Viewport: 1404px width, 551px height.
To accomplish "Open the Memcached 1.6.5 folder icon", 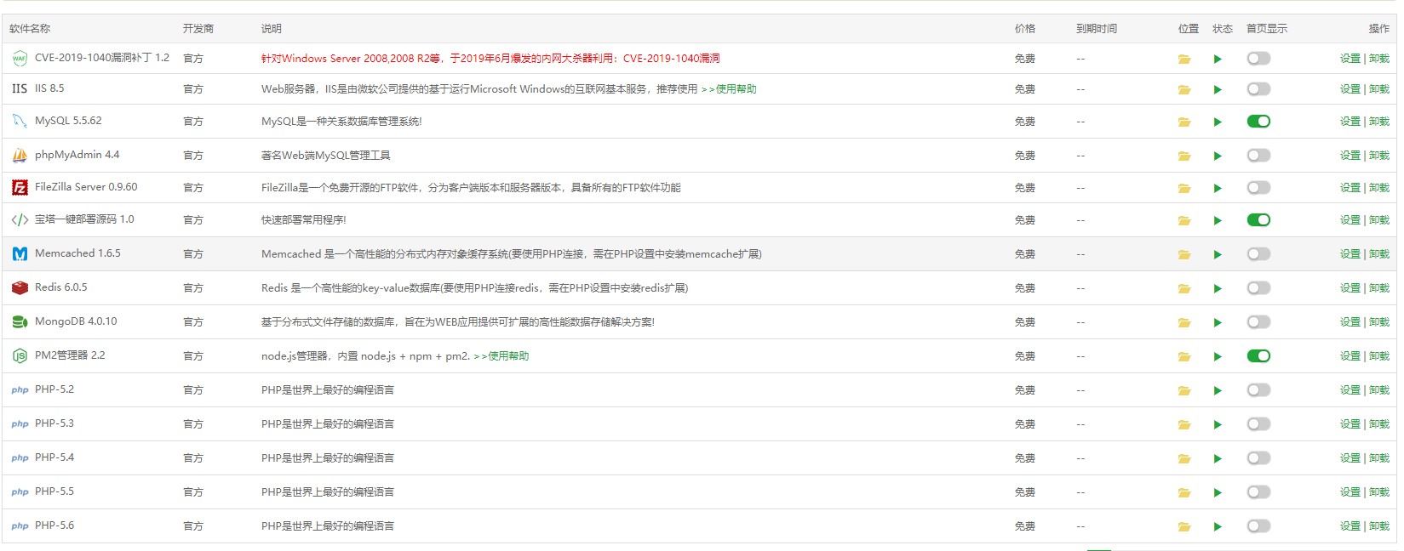I will click(1183, 254).
